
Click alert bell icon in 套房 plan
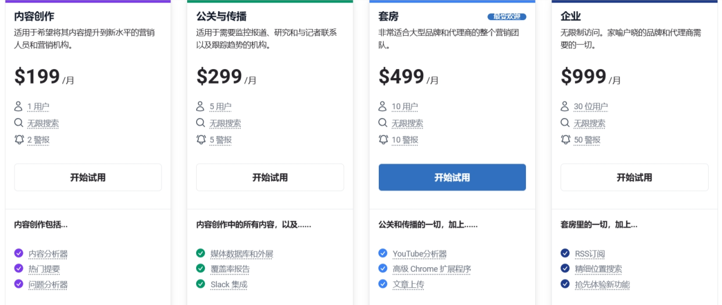tap(383, 139)
